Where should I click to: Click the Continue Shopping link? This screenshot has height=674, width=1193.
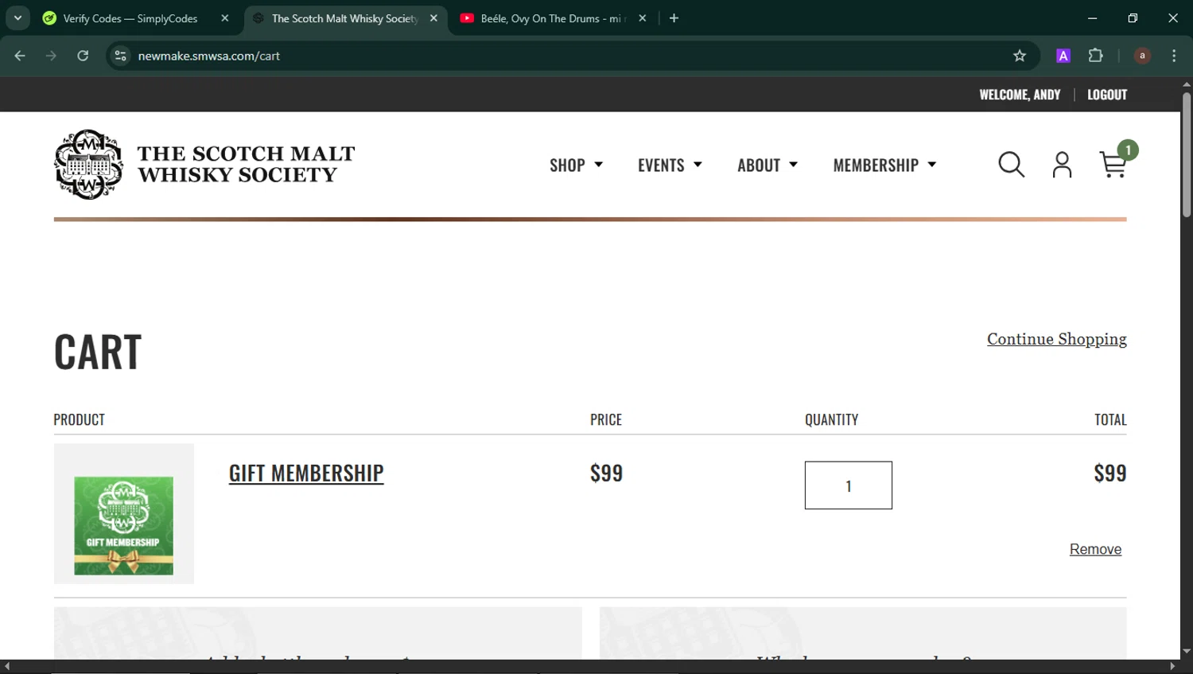(x=1057, y=339)
